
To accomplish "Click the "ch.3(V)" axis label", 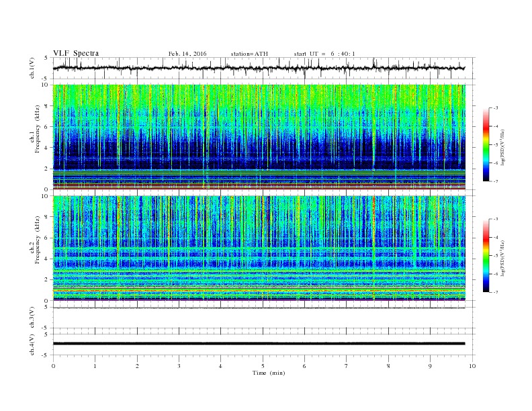I will pos(32,318).
